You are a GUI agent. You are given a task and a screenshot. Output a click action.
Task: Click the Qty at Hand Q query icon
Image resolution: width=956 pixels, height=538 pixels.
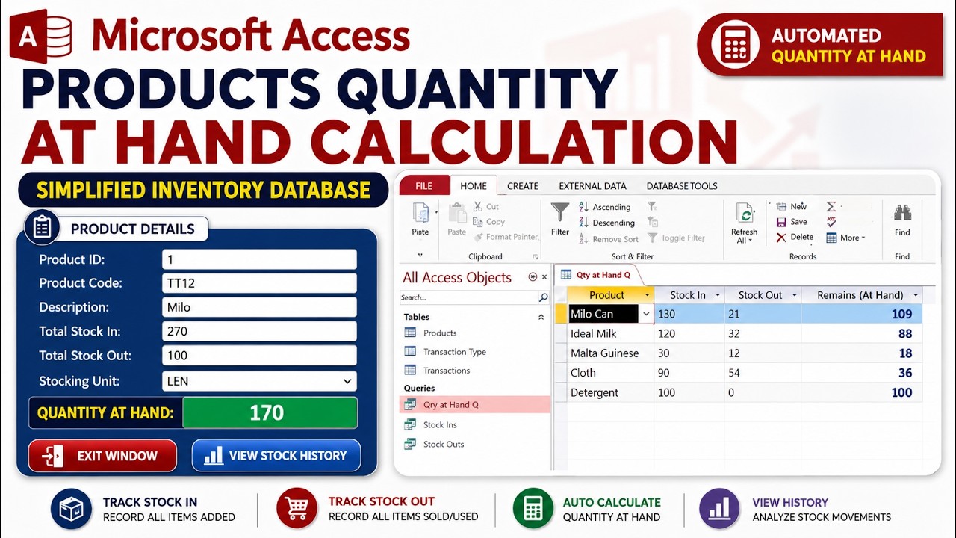coord(410,405)
